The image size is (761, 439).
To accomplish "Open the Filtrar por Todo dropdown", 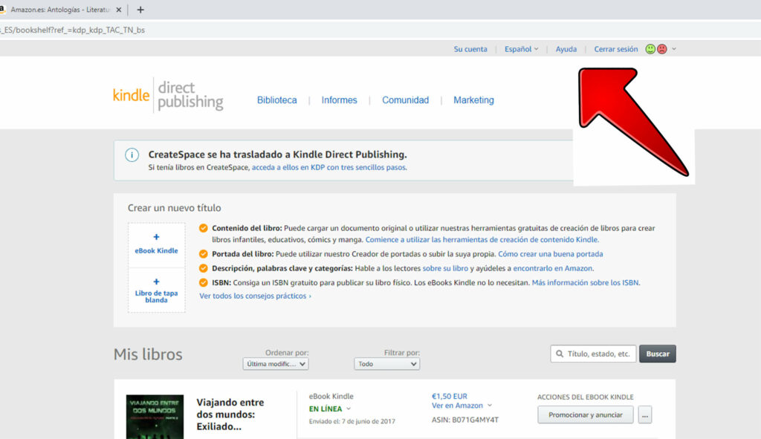I will click(386, 364).
